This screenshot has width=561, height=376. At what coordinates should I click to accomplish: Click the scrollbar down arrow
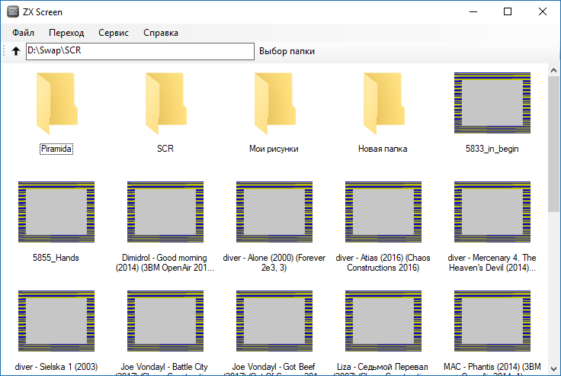tap(553, 369)
